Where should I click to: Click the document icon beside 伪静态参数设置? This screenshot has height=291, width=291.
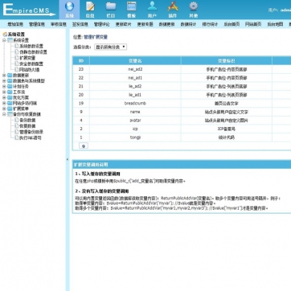(x=17, y=52)
